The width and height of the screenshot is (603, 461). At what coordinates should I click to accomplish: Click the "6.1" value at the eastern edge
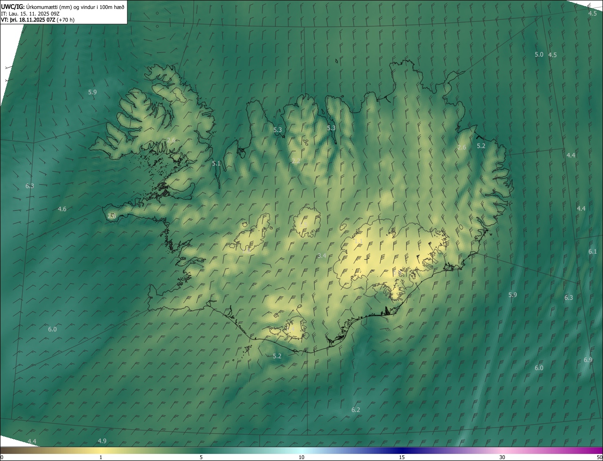click(593, 251)
